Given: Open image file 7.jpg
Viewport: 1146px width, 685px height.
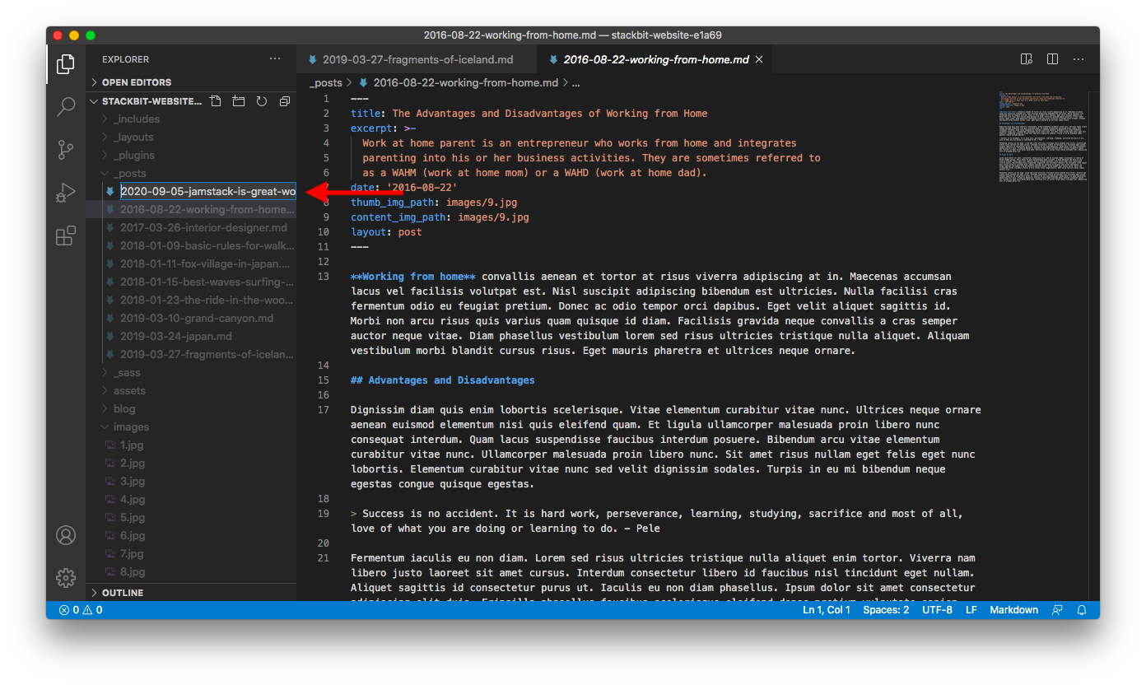Looking at the screenshot, I should point(191,553).
